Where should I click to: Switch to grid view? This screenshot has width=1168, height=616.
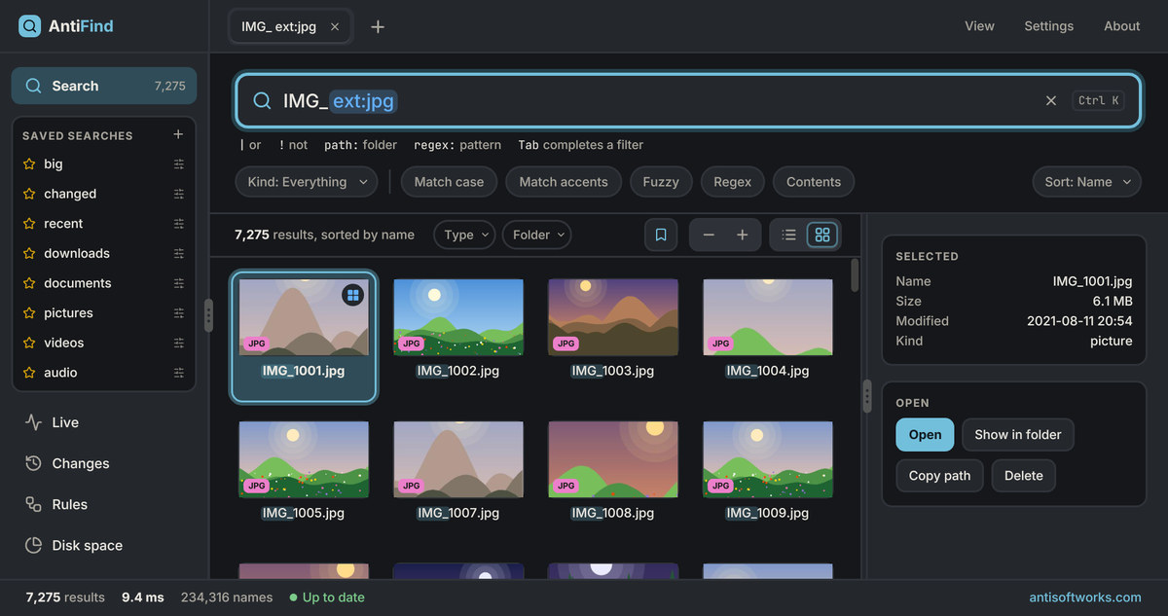point(822,235)
